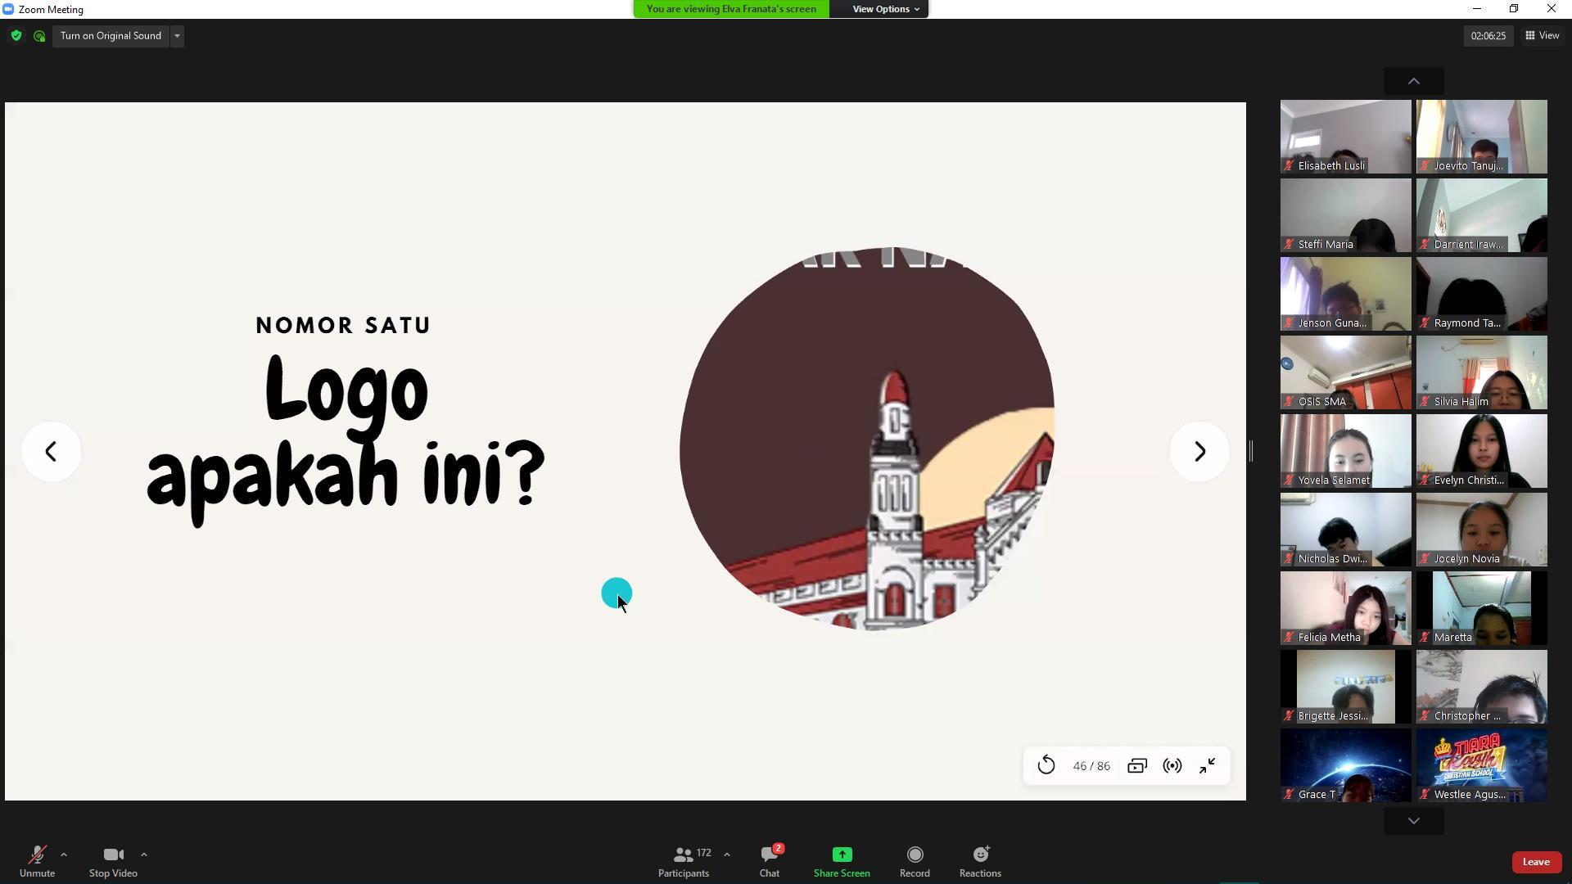Image resolution: width=1572 pixels, height=884 pixels.
Task: Open the View layout menu
Action: coord(1542,36)
